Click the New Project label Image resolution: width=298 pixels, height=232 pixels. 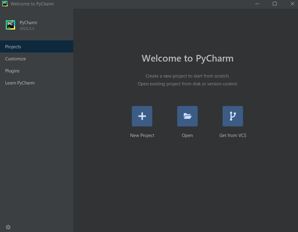tap(142, 135)
